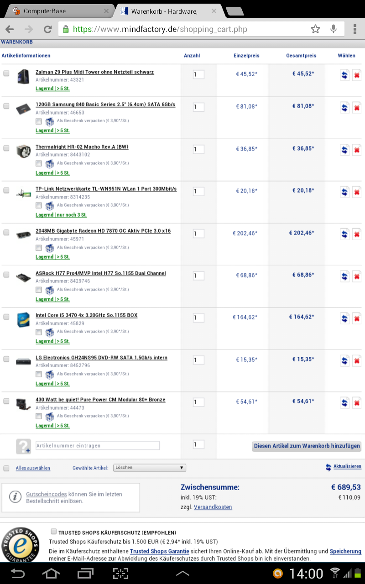Image resolution: width=365 pixels, height=584 pixels.
Task: Delete ASRock H77 Pro4/MVP from cart
Action: pyautogui.click(x=357, y=276)
